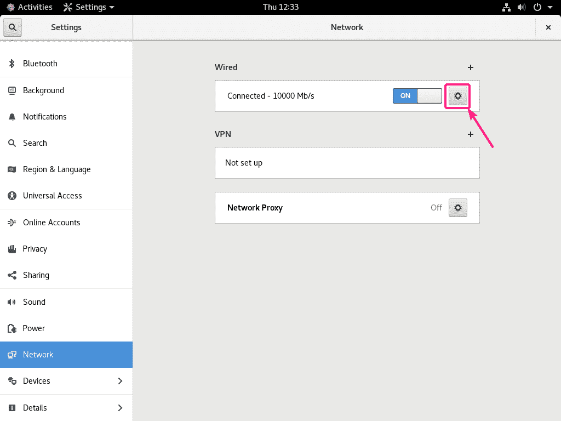Image resolution: width=561 pixels, height=421 pixels.
Task: Open wired connection gear settings
Action: [458, 96]
